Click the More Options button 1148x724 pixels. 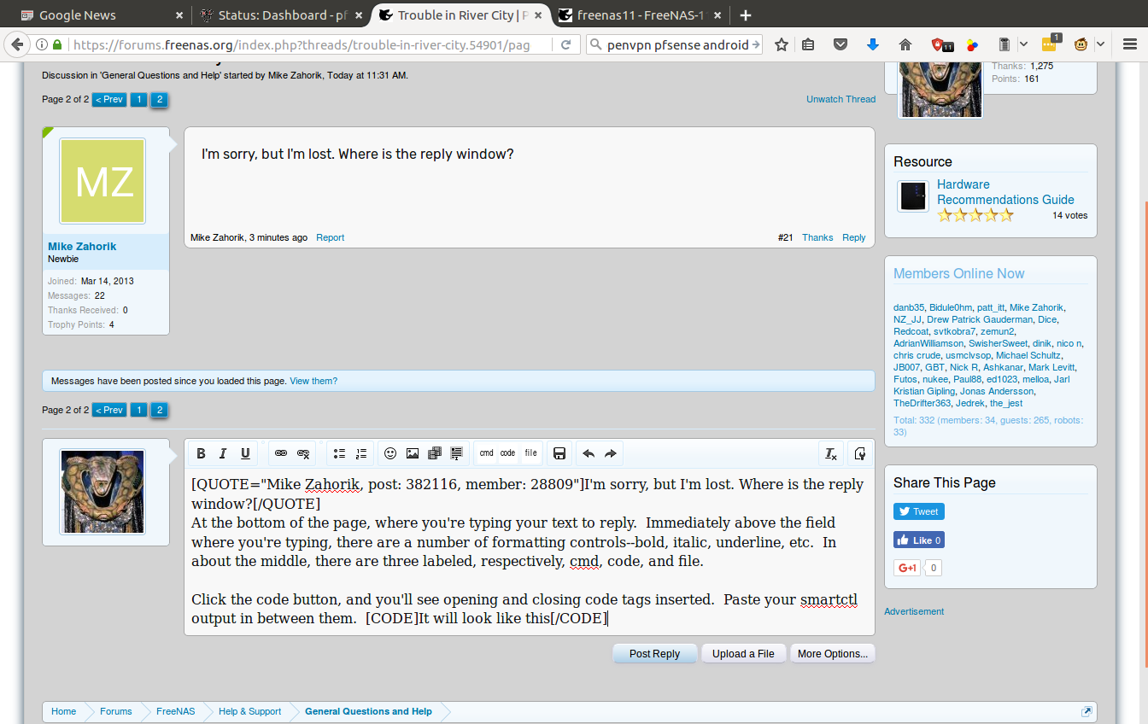tap(832, 654)
